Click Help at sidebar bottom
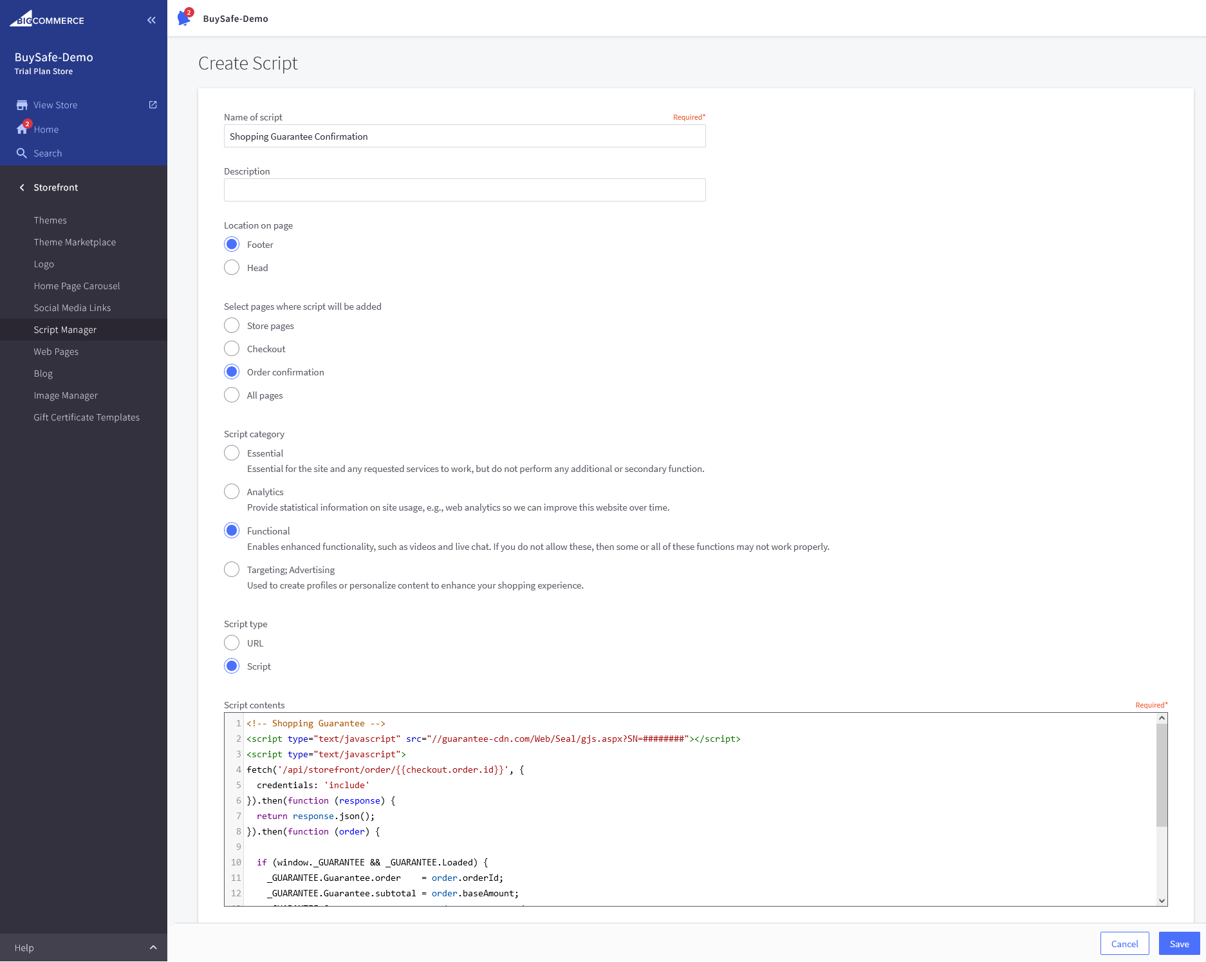The height and width of the screenshot is (962, 1206). [x=24, y=948]
